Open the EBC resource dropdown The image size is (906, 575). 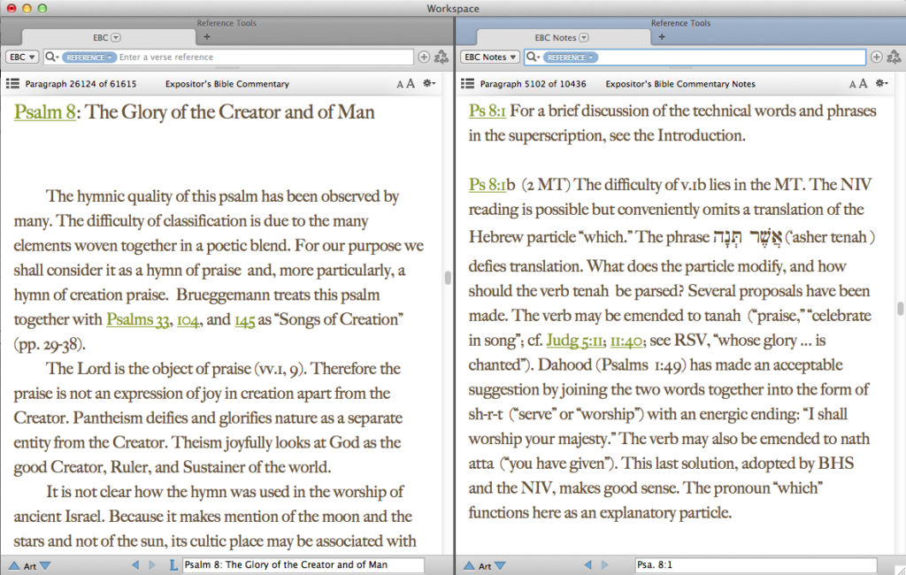[20, 57]
